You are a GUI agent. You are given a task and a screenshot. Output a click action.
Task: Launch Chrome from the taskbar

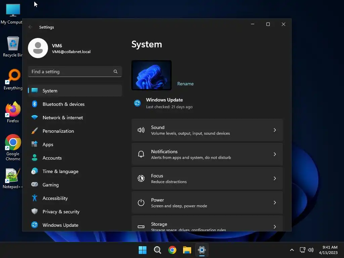pyautogui.click(x=172, y=250)
